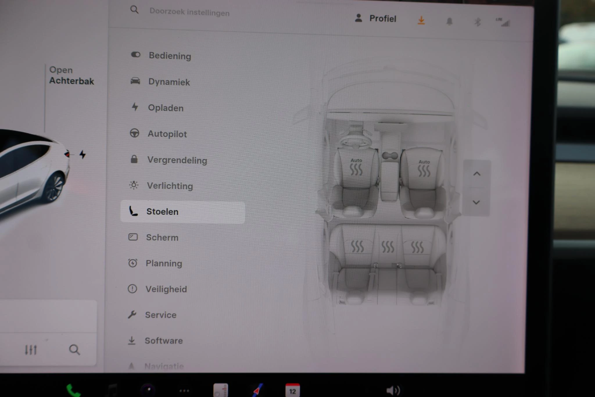Click the down chevron beside the seat diagram

476,203
